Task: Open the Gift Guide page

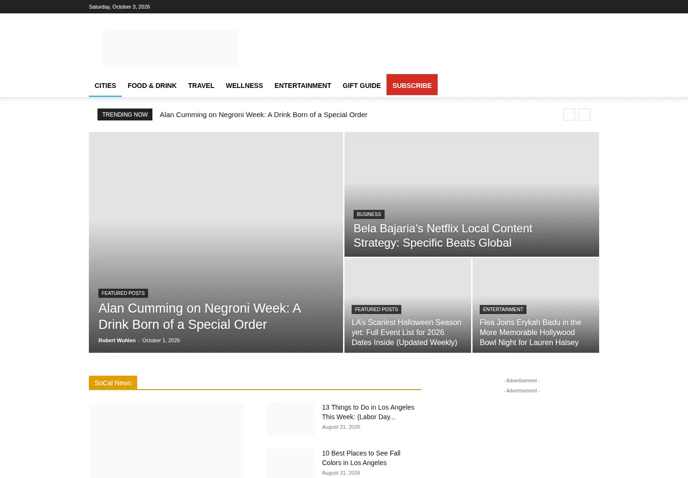Action: 362,86
